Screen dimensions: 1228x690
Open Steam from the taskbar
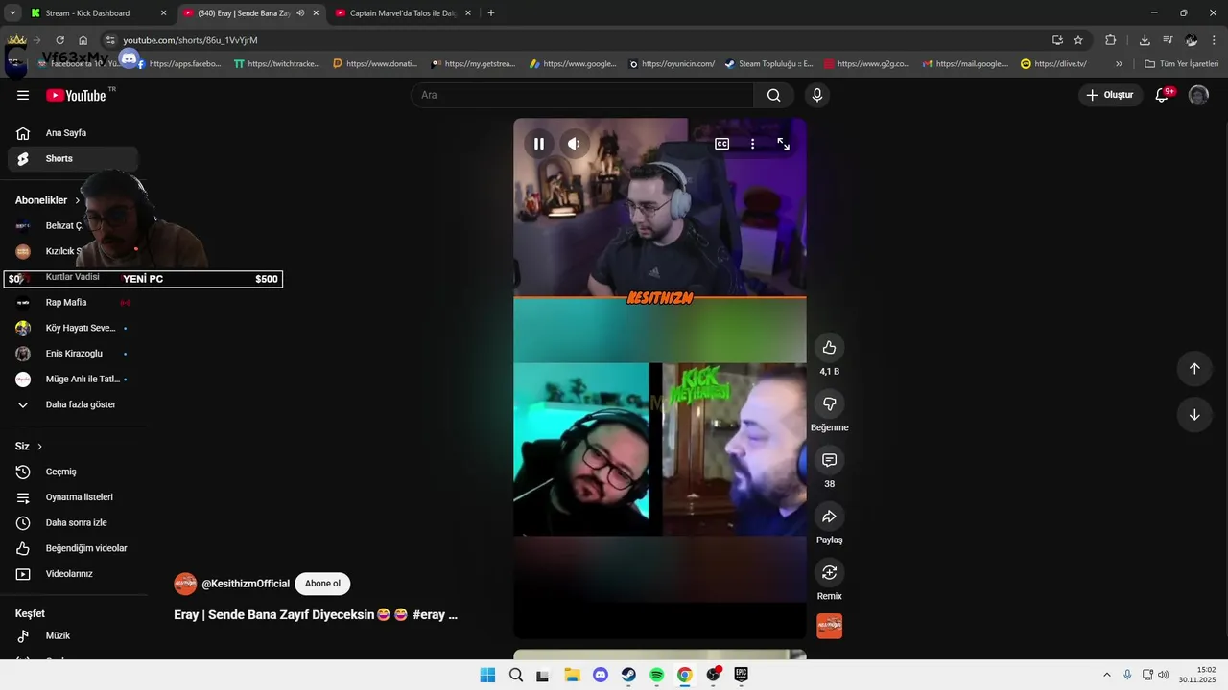pos(628,675)
